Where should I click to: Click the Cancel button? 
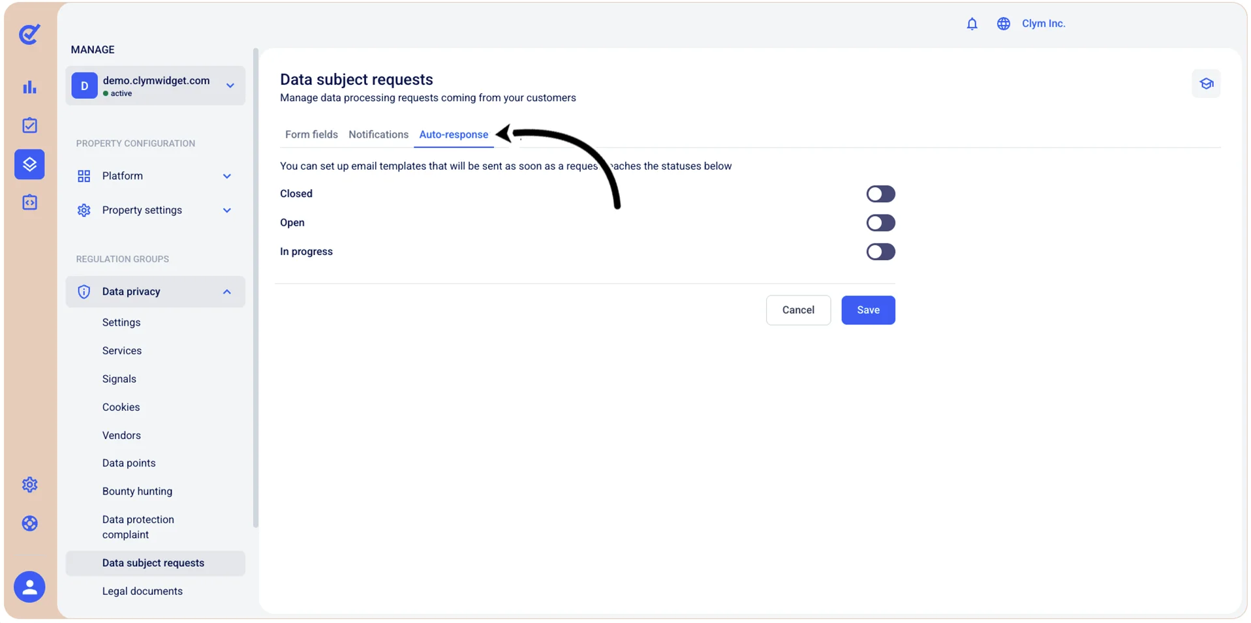coord(798,310)
